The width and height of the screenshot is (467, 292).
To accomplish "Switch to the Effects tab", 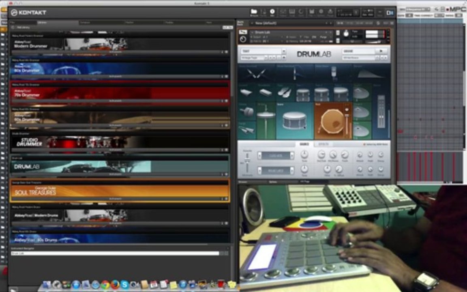I will click(323, 144).
